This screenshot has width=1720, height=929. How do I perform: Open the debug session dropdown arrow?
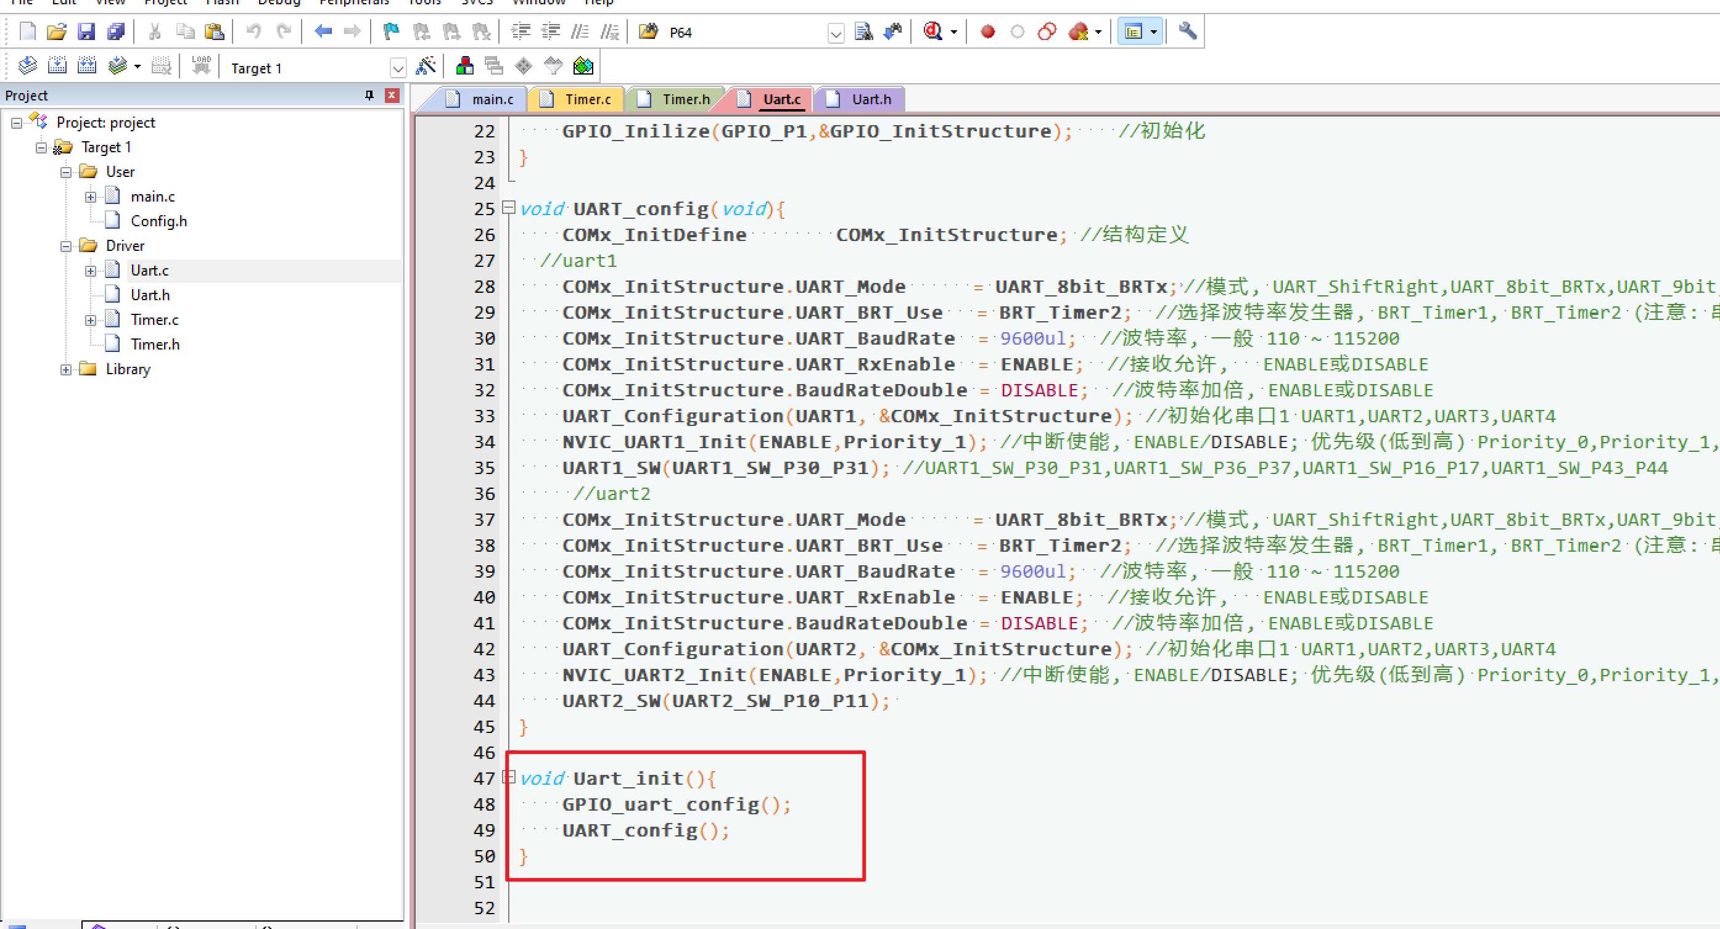pos(953,32)
